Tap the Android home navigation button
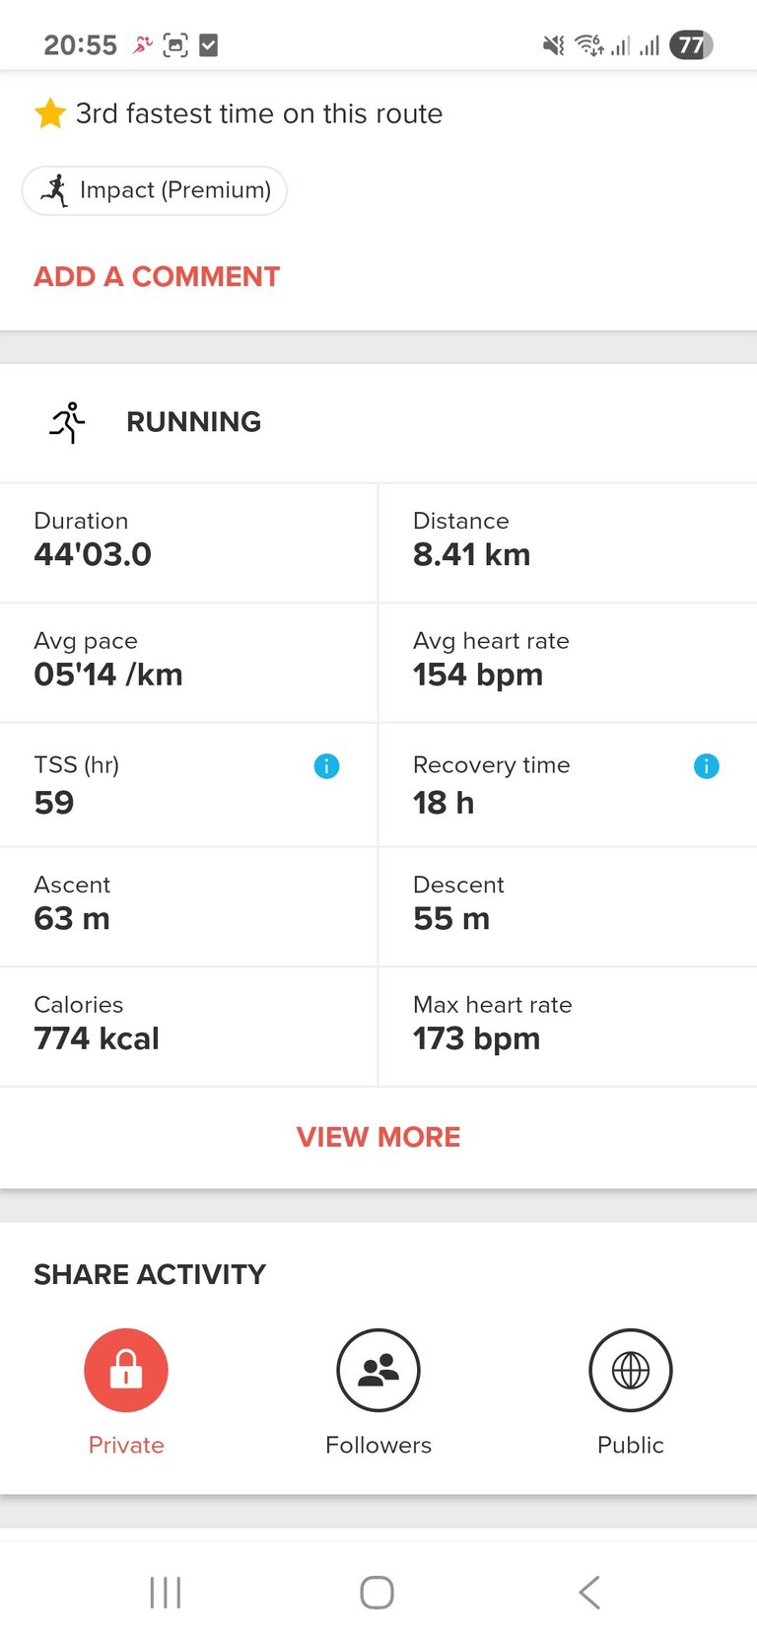 pos(377,1592)
